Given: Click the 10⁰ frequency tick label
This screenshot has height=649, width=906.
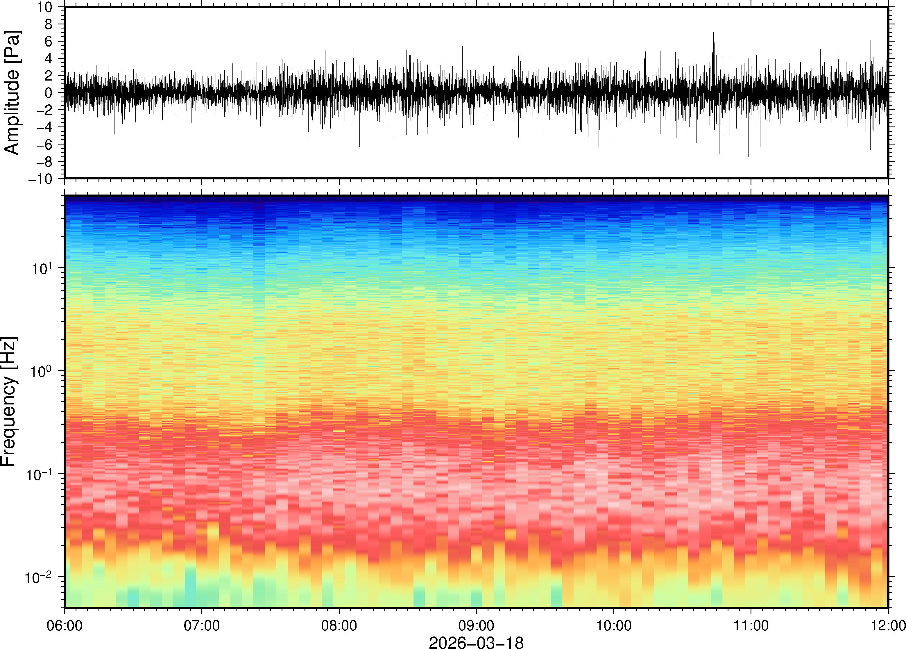Looking at the screenshot, I should 42,371.
